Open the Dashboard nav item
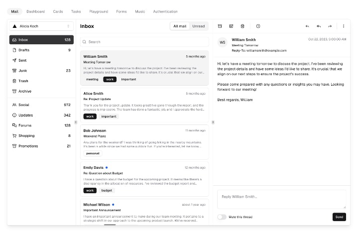This screenshot has width=359, height=239. [x=36, y=11]
